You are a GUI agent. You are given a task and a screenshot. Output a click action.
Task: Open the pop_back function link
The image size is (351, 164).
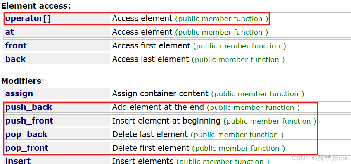(x=26, y=134)
